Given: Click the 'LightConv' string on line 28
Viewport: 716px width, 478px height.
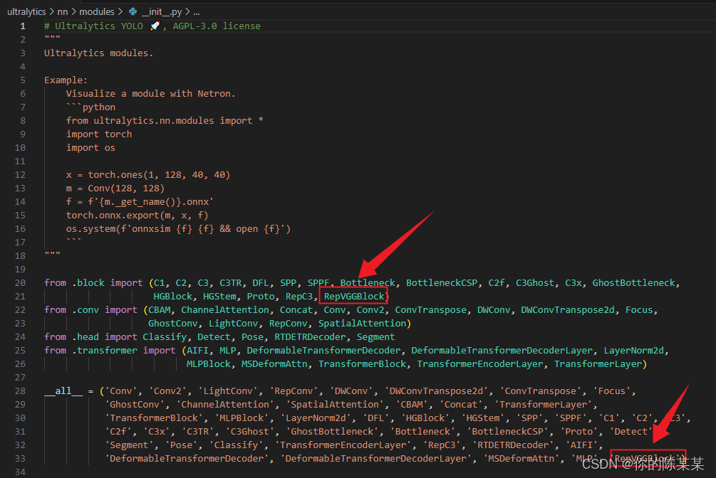Looking at the screenshot, I should (x=228, y=391).
